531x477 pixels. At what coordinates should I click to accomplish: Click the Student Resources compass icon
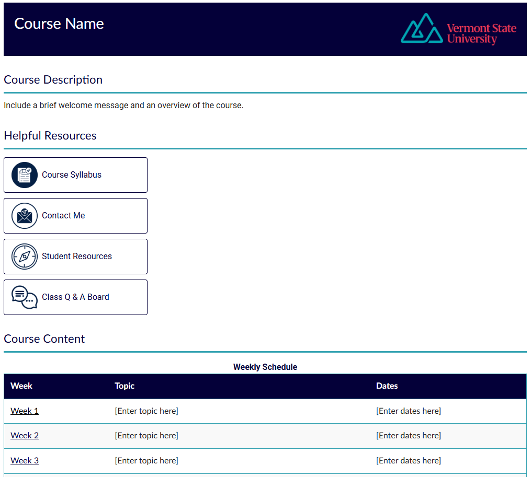pyautogui.click(x=25, y=257)
